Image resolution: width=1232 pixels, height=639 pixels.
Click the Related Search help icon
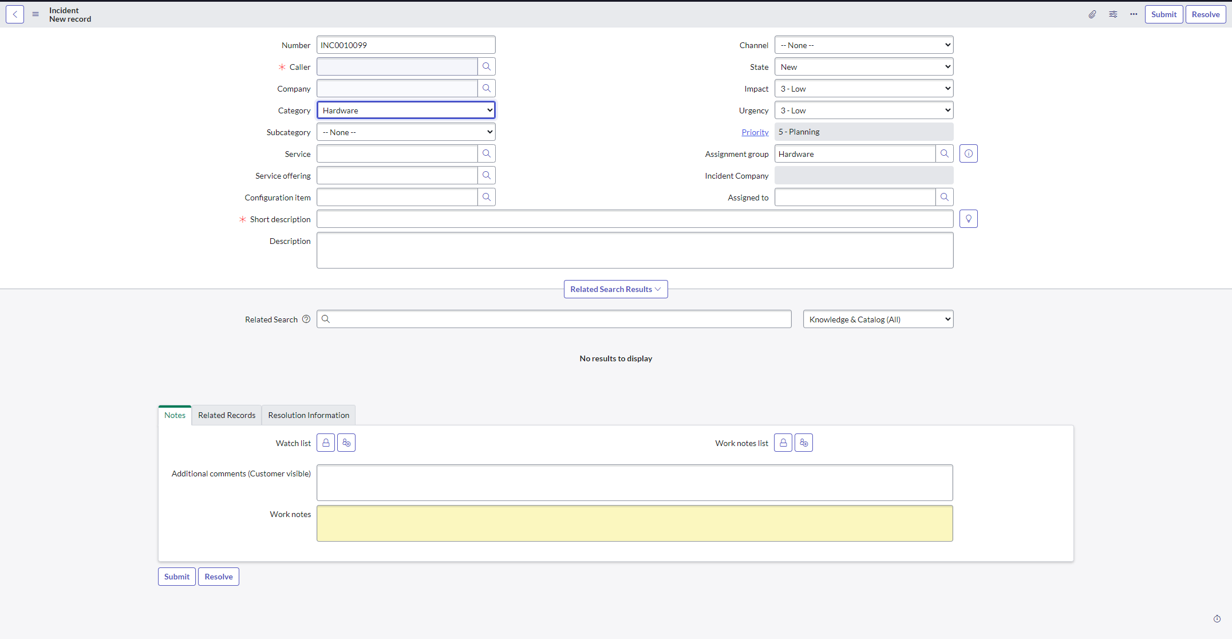[306, 319]
